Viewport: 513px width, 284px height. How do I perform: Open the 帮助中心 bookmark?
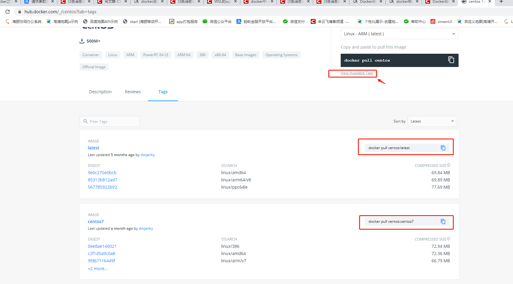point(415,21)
